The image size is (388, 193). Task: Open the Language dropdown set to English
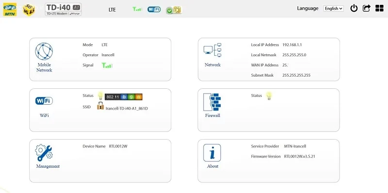point(334,8)
